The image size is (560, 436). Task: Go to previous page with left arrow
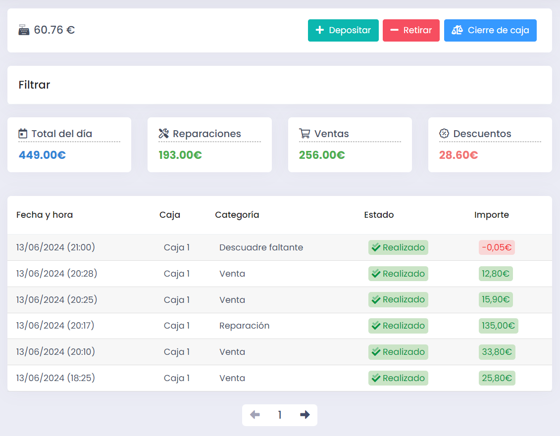click(255, 415)
